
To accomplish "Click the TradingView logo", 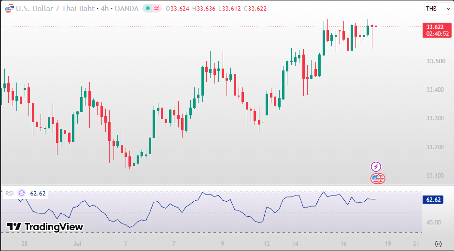I will [x=45, y=227].
